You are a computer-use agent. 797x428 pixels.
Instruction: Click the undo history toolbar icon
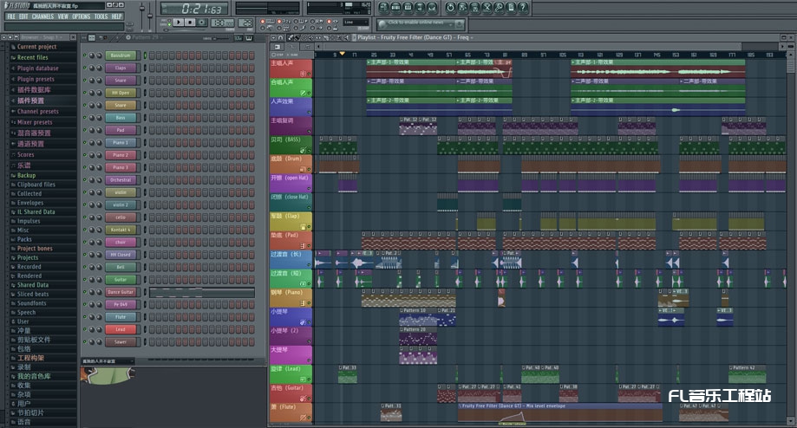pyautogui.click(x=450, y=8)
